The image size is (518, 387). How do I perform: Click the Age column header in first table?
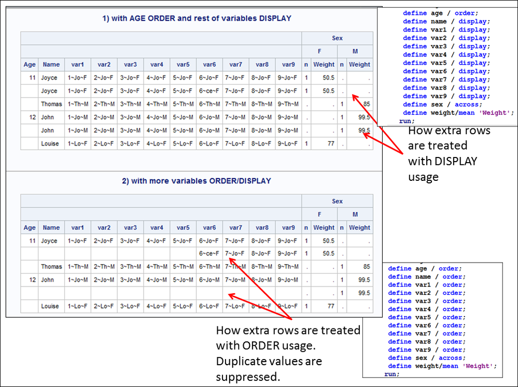click(x=30, y=64)
